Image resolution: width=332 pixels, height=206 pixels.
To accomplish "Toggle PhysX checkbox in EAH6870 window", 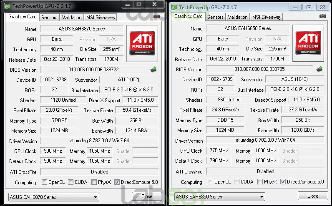I will tap(94, 182).
